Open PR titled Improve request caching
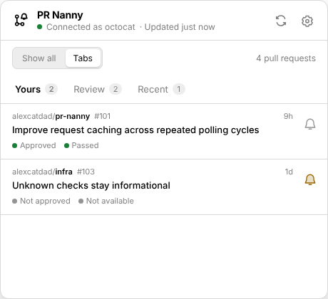328x299 pixels. click(135, 130)
